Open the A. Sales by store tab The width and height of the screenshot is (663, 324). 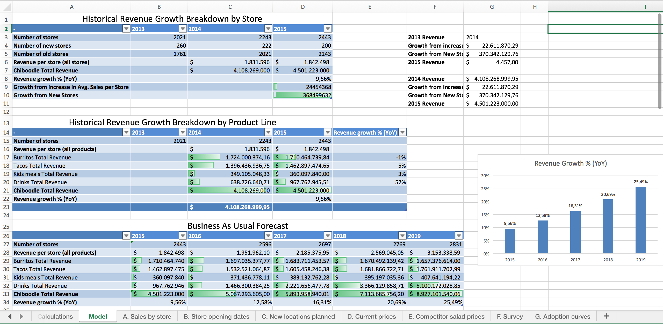coord(147,316)
